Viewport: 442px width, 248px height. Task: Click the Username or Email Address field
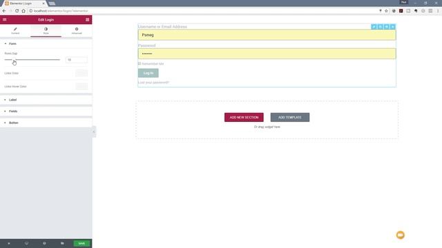[267, 35]
